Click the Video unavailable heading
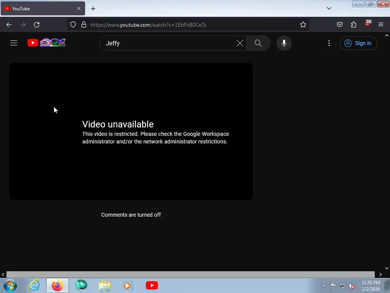Viewport: 390px width, 293px height. tap(118, 124)
